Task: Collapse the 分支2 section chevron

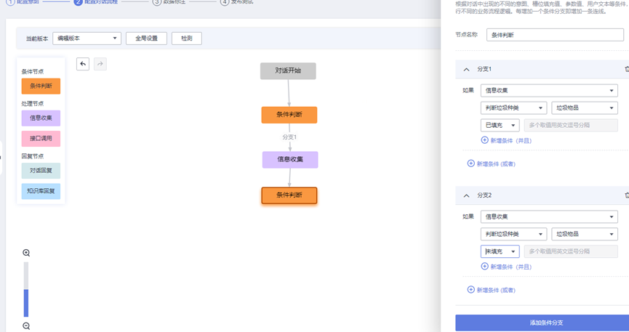Action: 466,195
